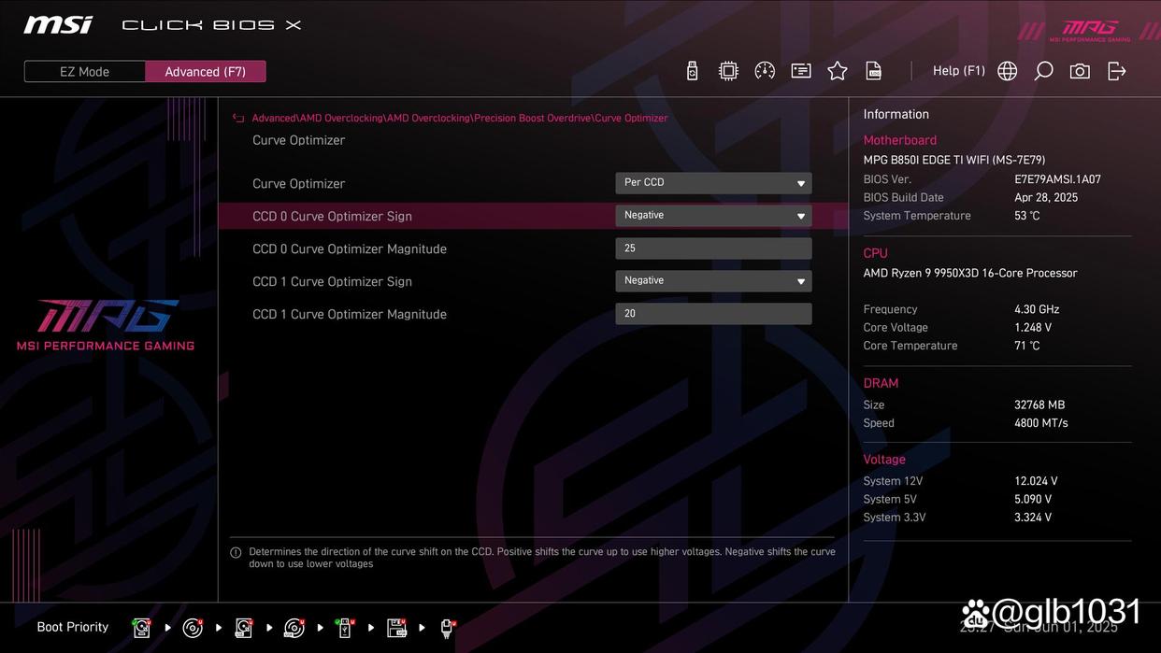Click the BIOS version "E7E79AMSI.1A07"
The width and height of the screenshot is (1161, 653).
coord(1058,179)
